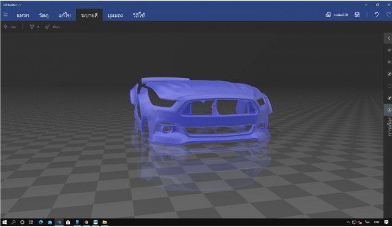The width and height of the screenshot is (392, 227).
Task: Switch to the แทรก tab
Action: [23, 15]
